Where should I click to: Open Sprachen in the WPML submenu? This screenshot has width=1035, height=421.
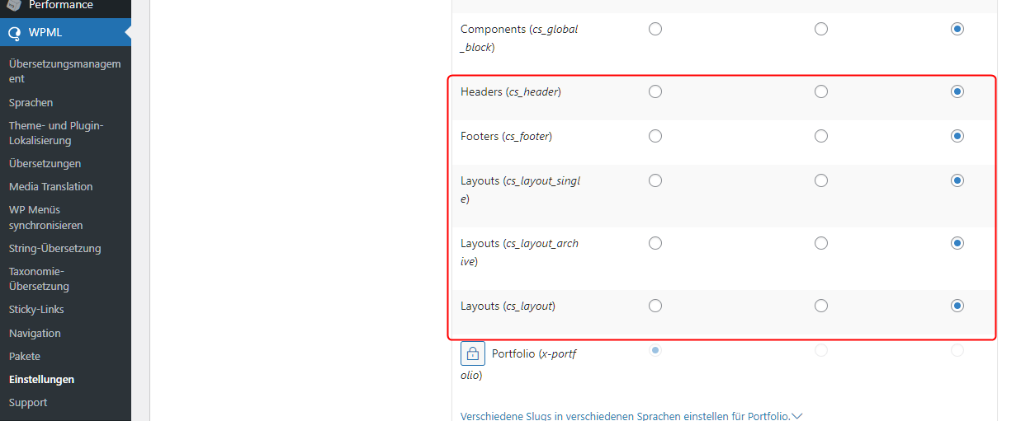[x=31, y=103]
